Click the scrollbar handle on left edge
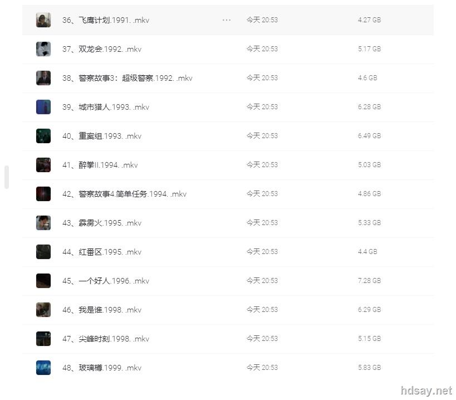This screenshot has height=400, width=456. pyautogui.click(x=7, y=177)
